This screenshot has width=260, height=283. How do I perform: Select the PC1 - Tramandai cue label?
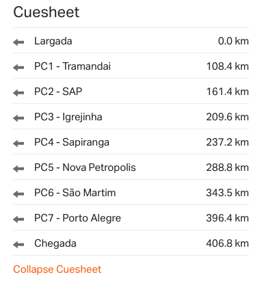[73, 66]
